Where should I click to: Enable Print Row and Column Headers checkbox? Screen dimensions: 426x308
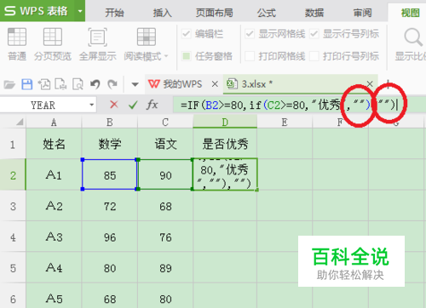pos(314,56)
